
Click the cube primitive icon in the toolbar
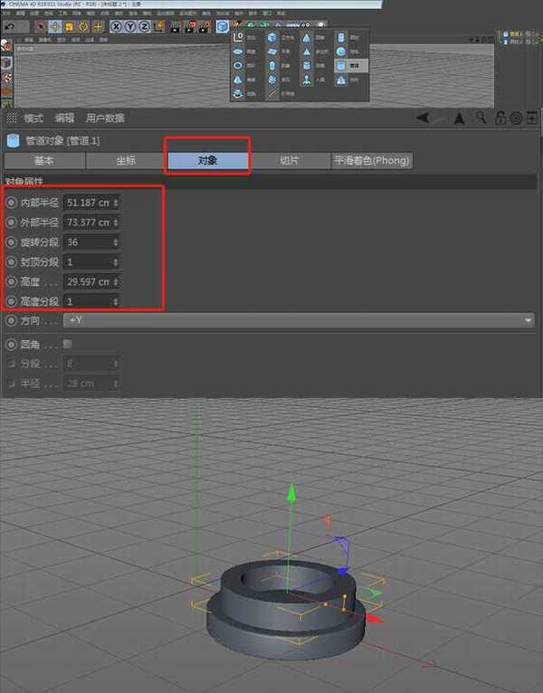223,27
